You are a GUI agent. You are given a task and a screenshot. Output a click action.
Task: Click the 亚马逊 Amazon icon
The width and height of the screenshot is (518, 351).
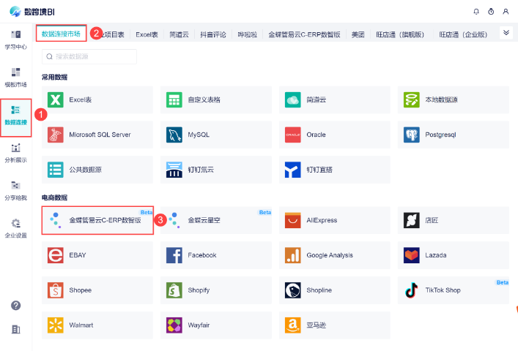pyautogui.click(x=292, y=325)
